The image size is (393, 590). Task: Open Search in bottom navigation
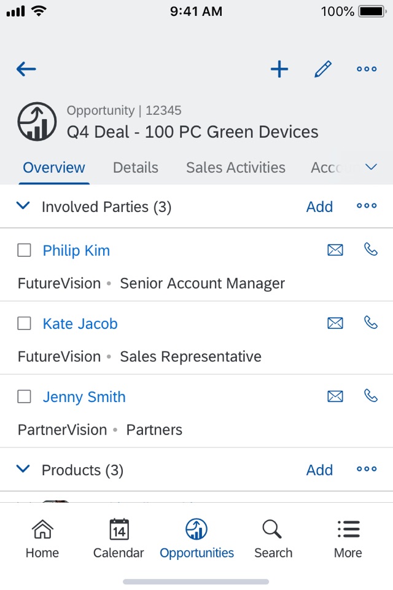(x=273, y=539)
